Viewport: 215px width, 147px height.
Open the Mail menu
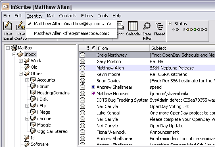50,16
